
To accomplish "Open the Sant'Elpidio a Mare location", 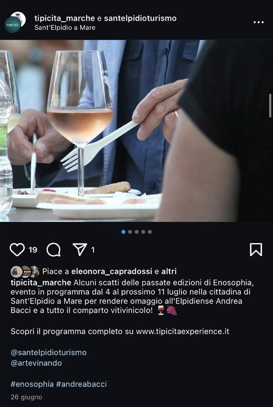I will pyautogui.click(x=65, y=28).
